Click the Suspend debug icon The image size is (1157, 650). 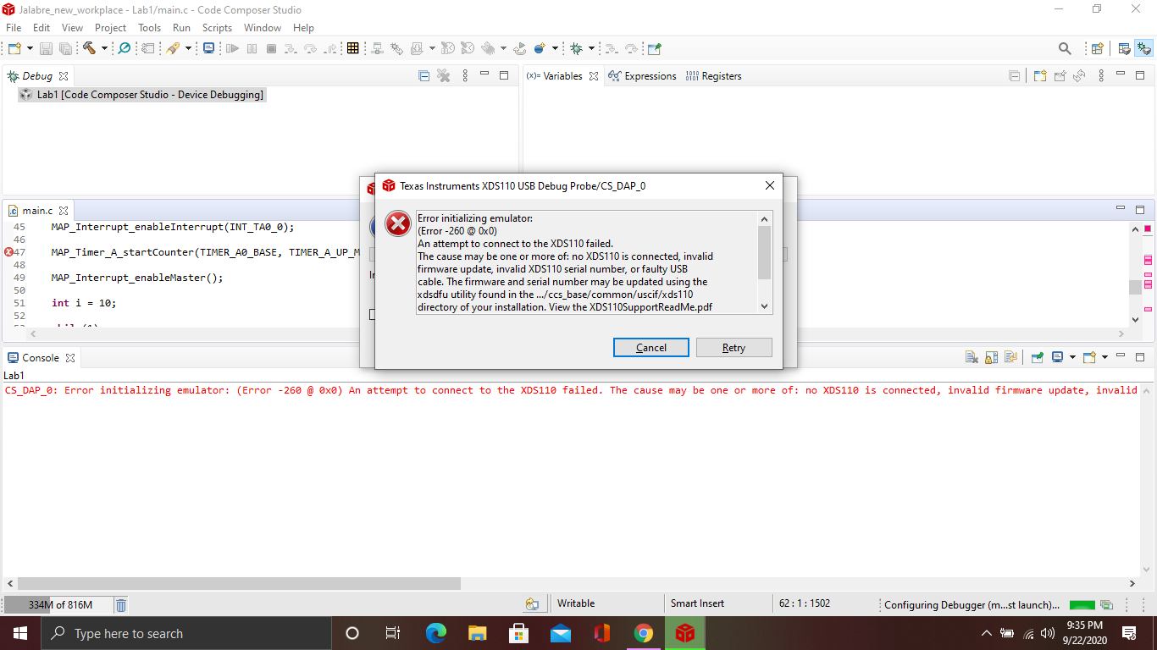pos(252,48)
